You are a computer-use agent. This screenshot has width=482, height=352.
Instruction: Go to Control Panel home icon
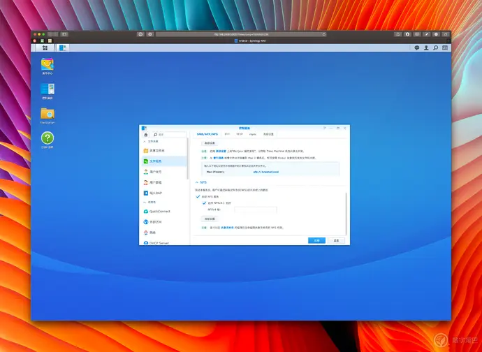pos(146,135)
